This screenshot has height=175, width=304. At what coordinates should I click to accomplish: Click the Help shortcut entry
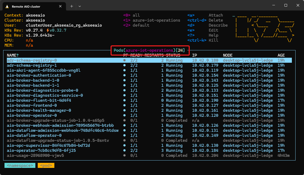(x=213, y=35)
